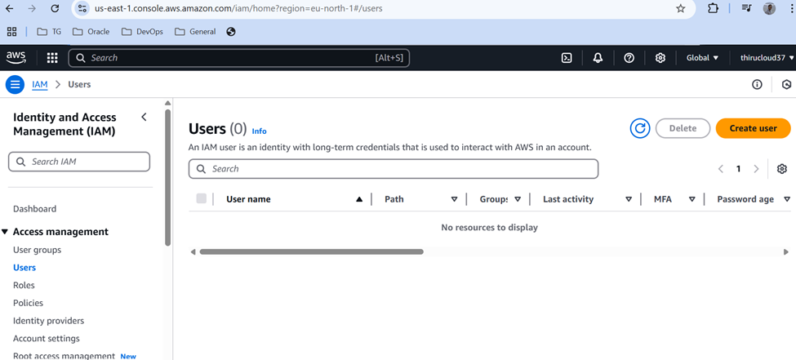
Task: Click the browser address bar URL
Action: click(238, 9)
